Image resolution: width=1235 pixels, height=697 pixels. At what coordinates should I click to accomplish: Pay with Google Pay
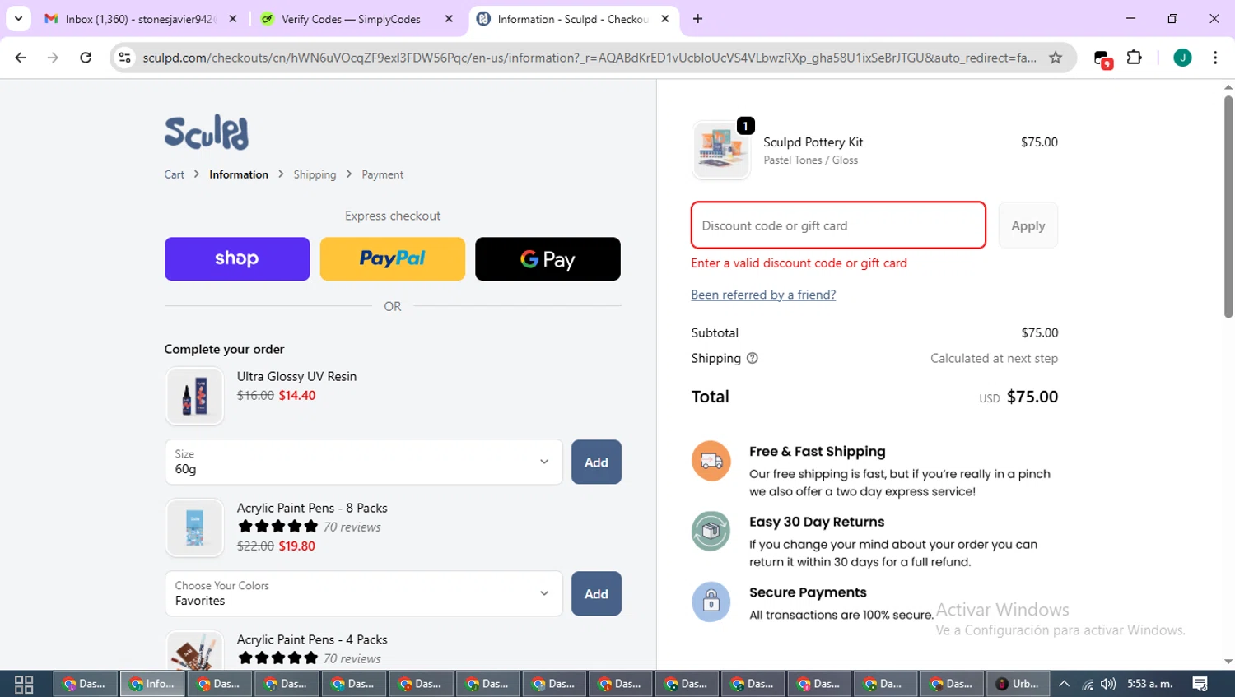point(548,259)
